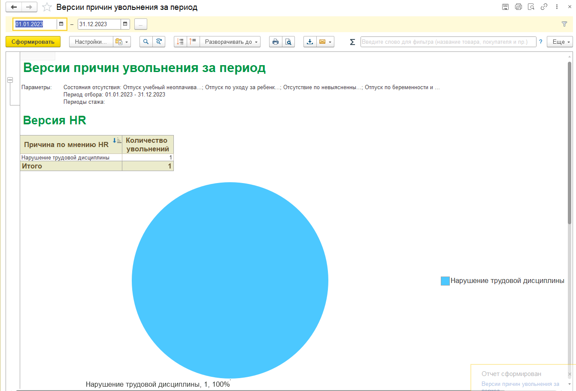Open Настройки... button
The height and width of the screenshot is (391, 576).
click(x=91, y=42)
